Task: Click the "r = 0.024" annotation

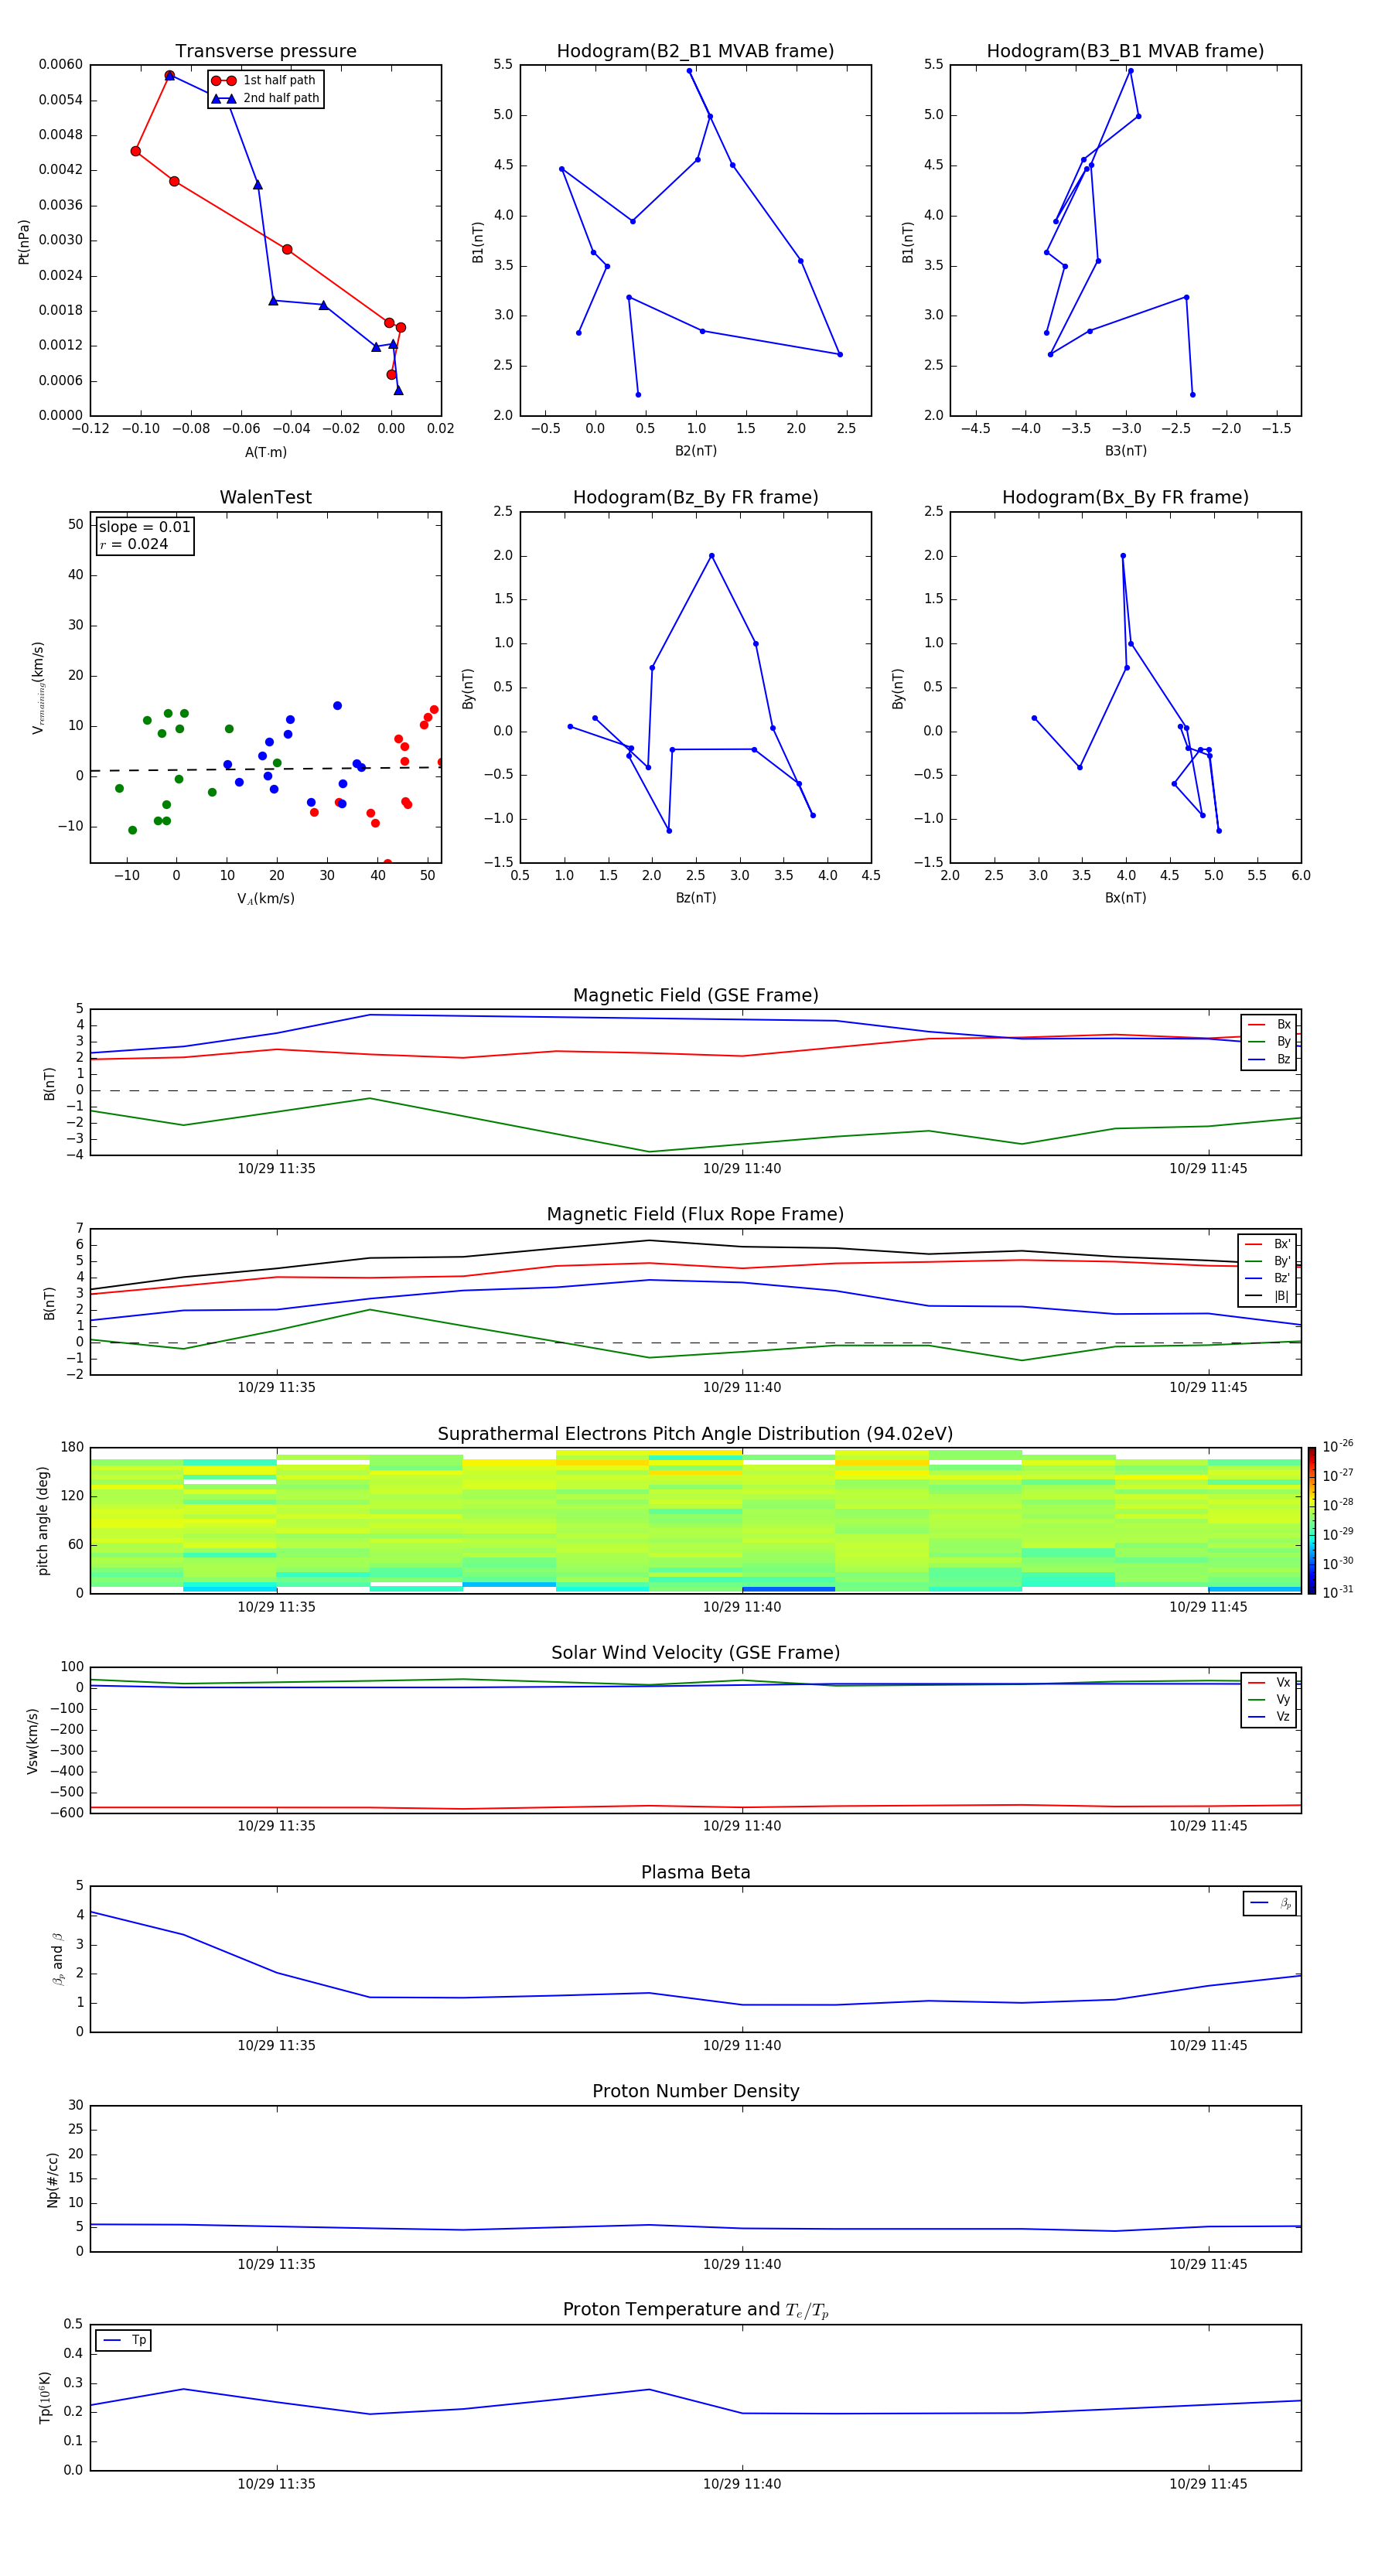Action: [x=134, y=544]
